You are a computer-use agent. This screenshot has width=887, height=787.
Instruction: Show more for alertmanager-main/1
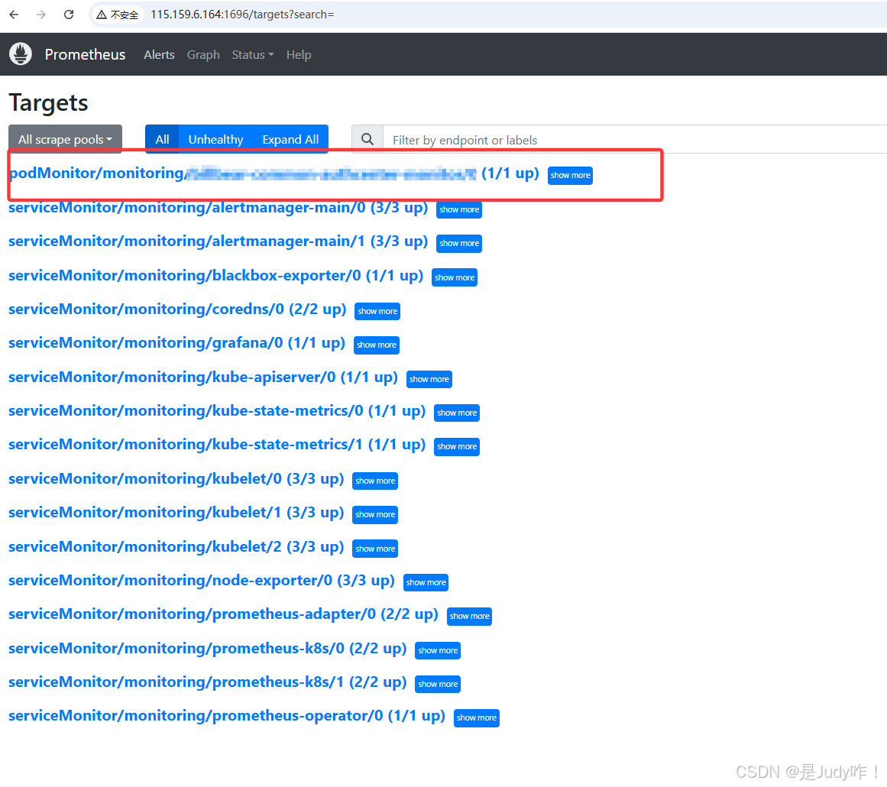coord(459,243)
